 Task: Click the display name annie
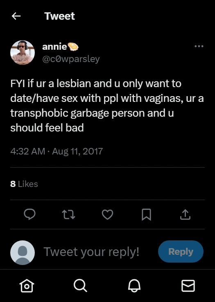[54, 46]
